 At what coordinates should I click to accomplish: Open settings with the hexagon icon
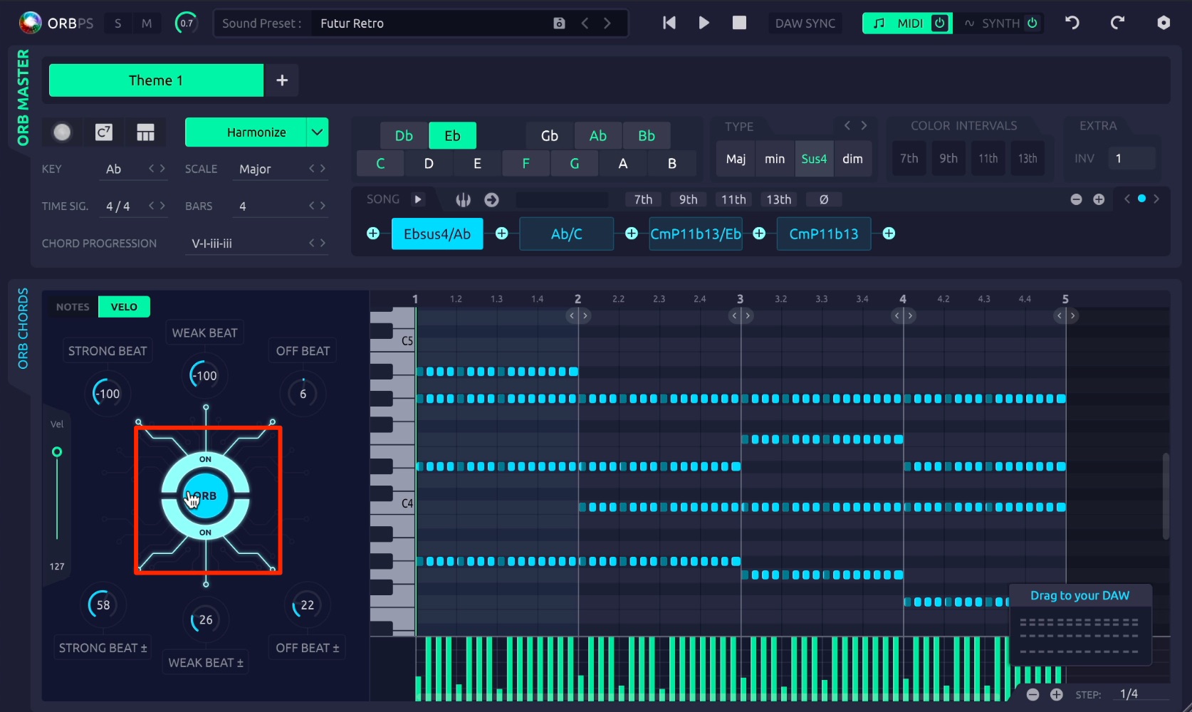pyautogui.click(x=1163, y=23)
